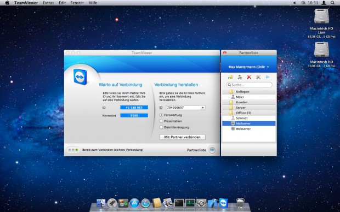Click the add partner icon in Partnerliste
Image resolution: width=340 pixels, height=212 pixels.
point(240,77)
